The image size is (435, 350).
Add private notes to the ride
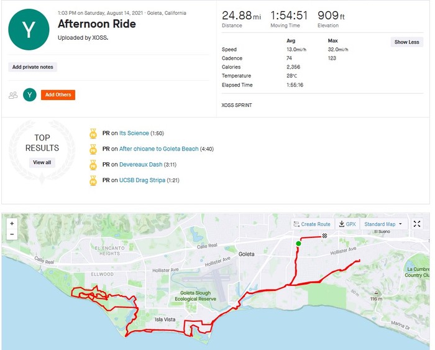tap(33, 67)
